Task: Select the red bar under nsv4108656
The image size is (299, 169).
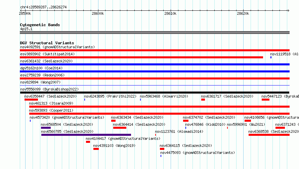Action: coord(248,121)
